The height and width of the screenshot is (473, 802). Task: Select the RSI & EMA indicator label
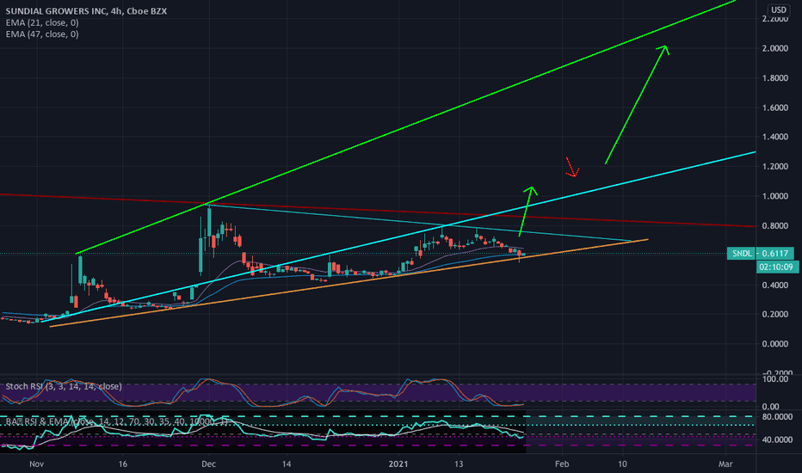[117, 422]
